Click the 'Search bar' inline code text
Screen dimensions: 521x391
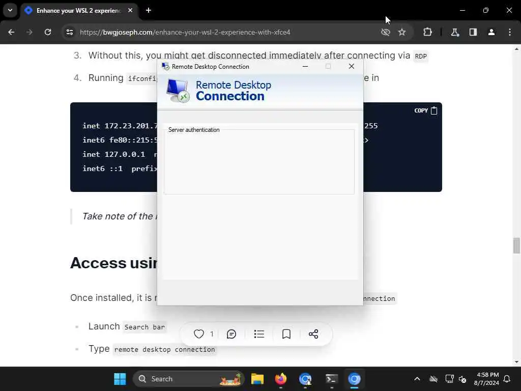[x=144, y=327]
